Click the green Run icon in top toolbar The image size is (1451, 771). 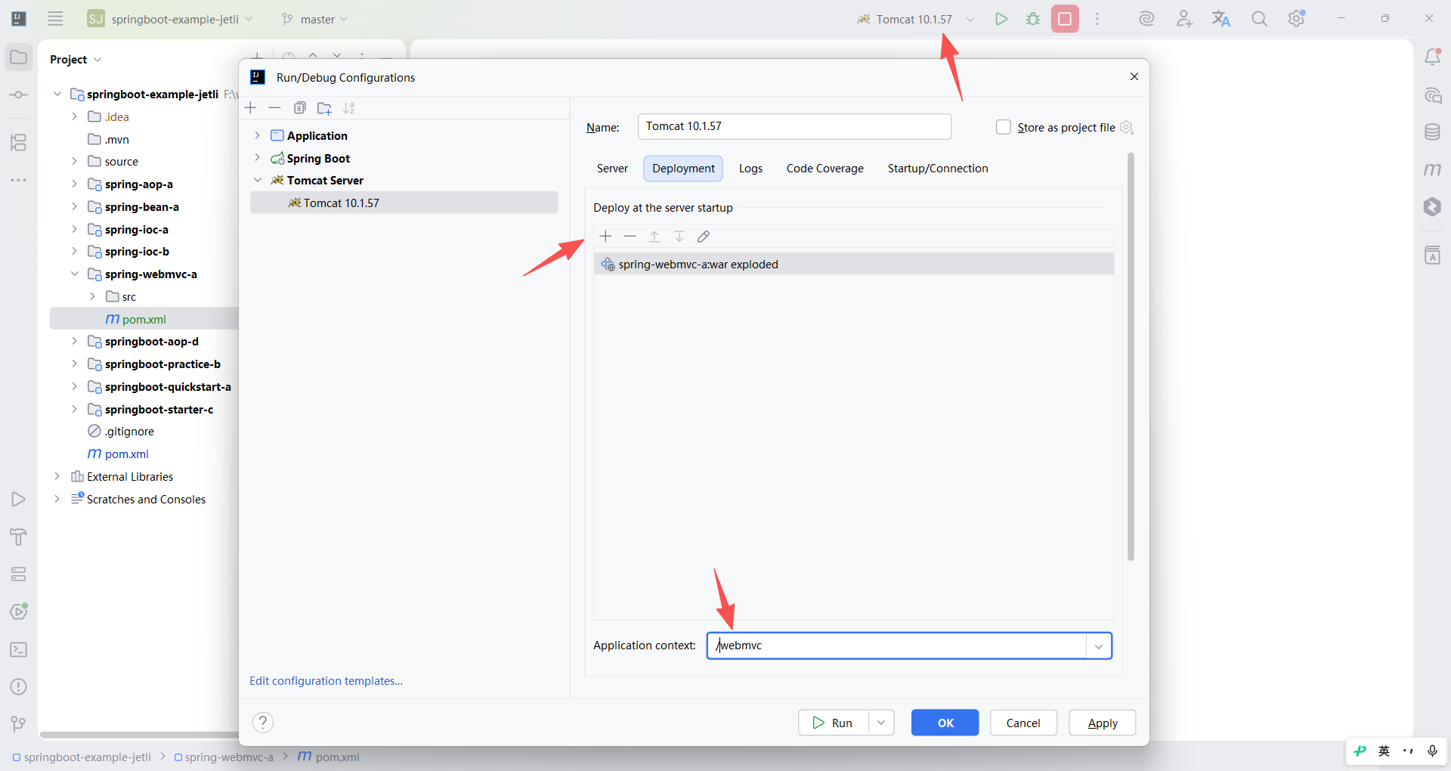[1001, 19]
